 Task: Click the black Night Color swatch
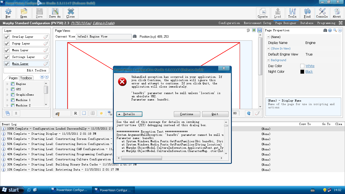[302, 72]
